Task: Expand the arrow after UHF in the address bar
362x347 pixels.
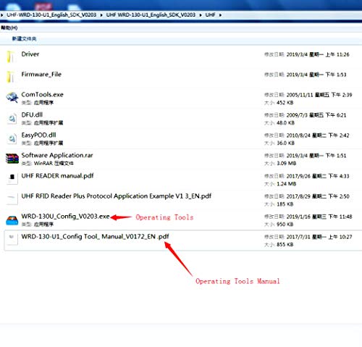Action: coord(220,15)
